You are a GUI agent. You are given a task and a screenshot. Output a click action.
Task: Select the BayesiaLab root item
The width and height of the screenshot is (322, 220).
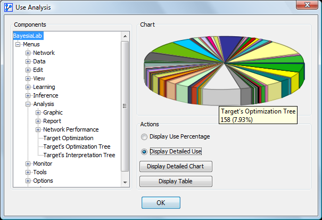[28, 36]
